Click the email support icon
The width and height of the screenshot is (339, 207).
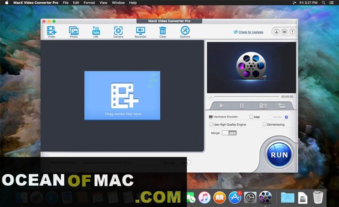point(284,32)
